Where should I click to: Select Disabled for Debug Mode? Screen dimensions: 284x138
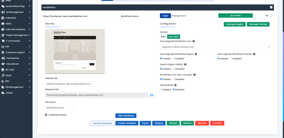pos(174,90)
